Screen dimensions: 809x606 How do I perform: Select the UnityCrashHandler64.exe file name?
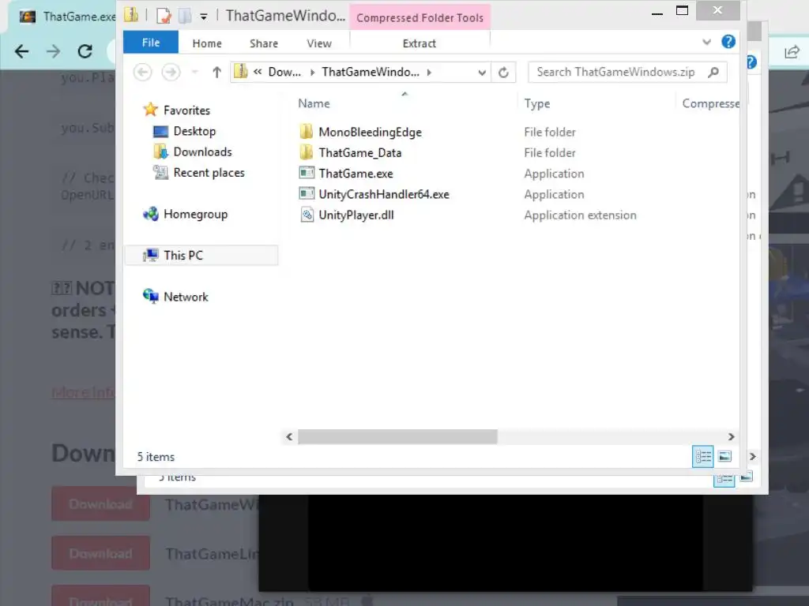coord(384,194)
